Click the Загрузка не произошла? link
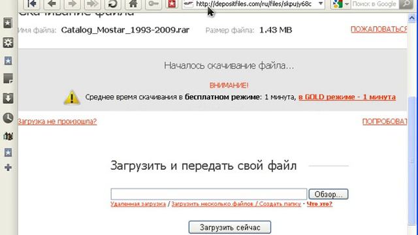Screen dimensions: 418x235 pos(57,121)
